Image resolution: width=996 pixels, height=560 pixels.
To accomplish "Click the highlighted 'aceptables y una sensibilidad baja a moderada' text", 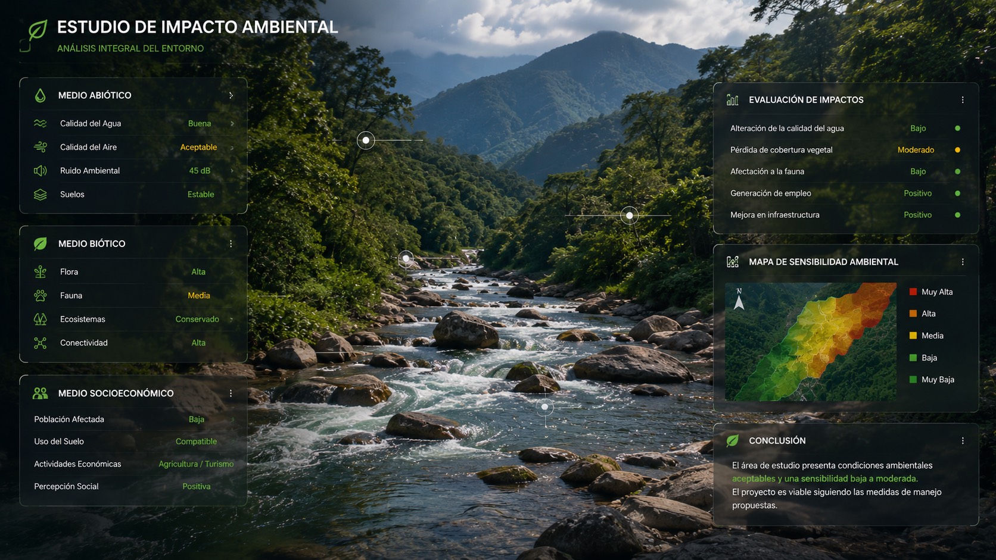I will [x=825, y=478].
